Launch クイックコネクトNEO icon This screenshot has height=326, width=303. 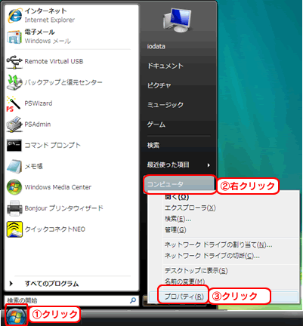click(14, 229)
